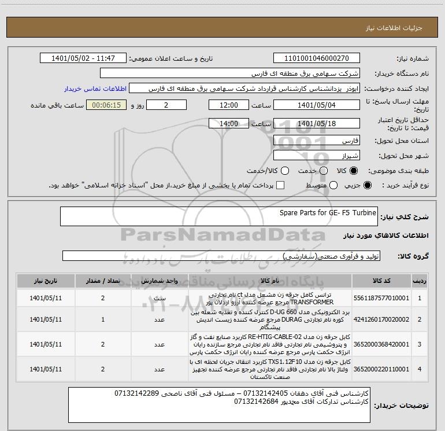The height and width of the screenshot is (431, 445).
Task: Click the buyer notes text area
Action: pos(219,405)
